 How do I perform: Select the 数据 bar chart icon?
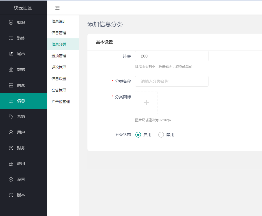click(x=11, y=69)
